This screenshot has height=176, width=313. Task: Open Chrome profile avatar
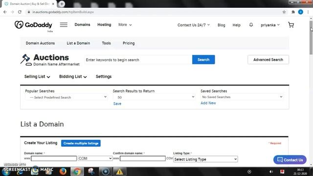[x=301, y=12]
